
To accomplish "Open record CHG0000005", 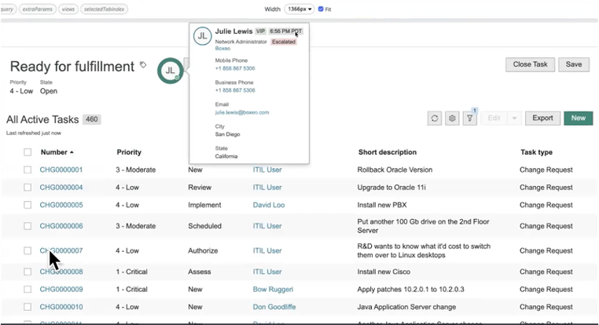I will pyautogui.click(x=61, y=205).
